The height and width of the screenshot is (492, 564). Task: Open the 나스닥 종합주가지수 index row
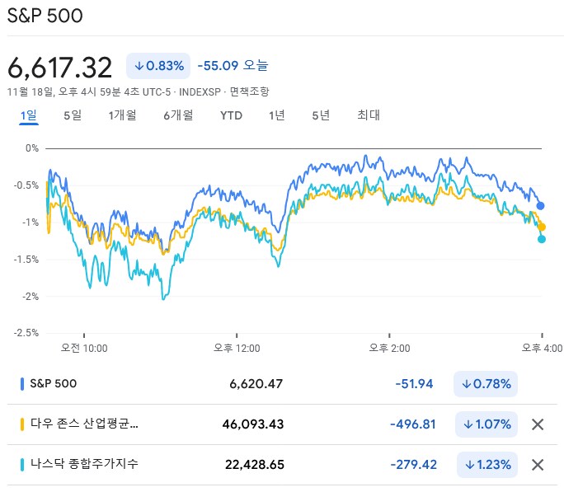click(x=83, y=464)
